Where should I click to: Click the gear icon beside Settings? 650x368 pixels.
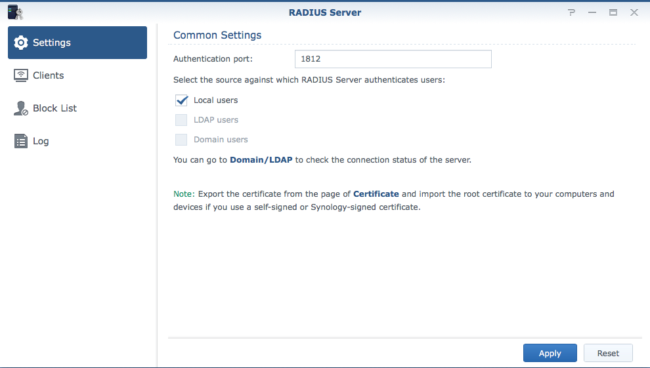[x=21, y=43]
